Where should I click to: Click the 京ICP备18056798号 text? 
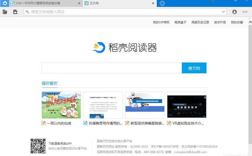coord(165,146)
